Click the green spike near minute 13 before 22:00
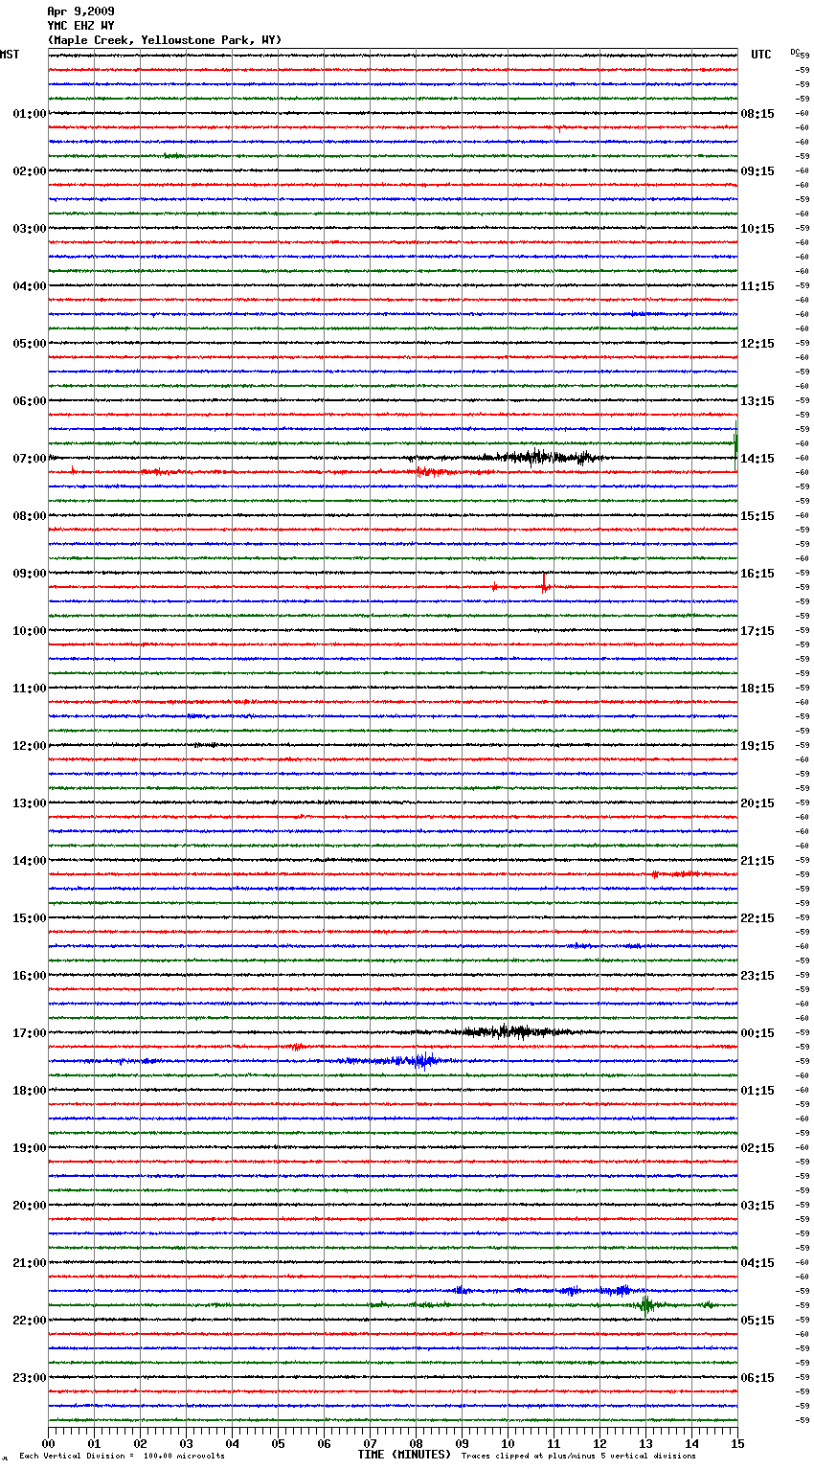 tap(647, 1304)
